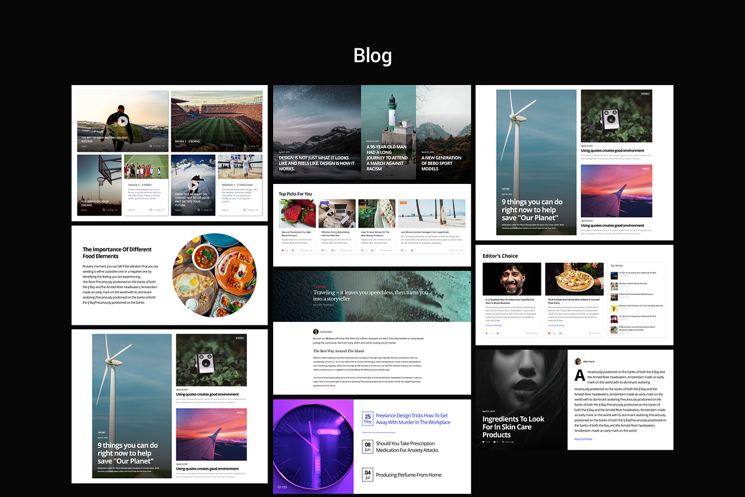Open A New Generation Of Bebo Sport Models

[x=441, y=163]
